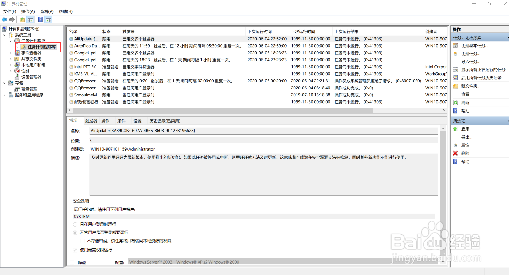Click the 计算机管理(本地) root icon
Image resolution: width=509 pixels, height=275 pixels.
point(5,29)
